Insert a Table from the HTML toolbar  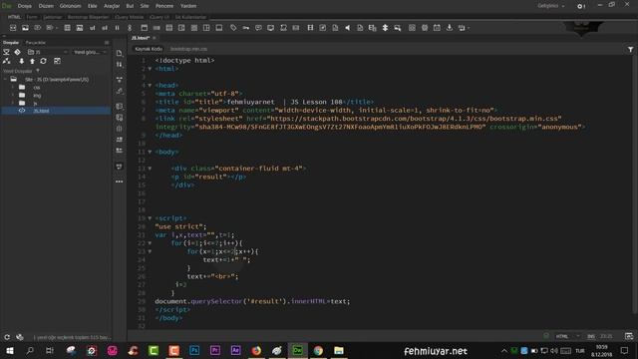tap(67, 28)
